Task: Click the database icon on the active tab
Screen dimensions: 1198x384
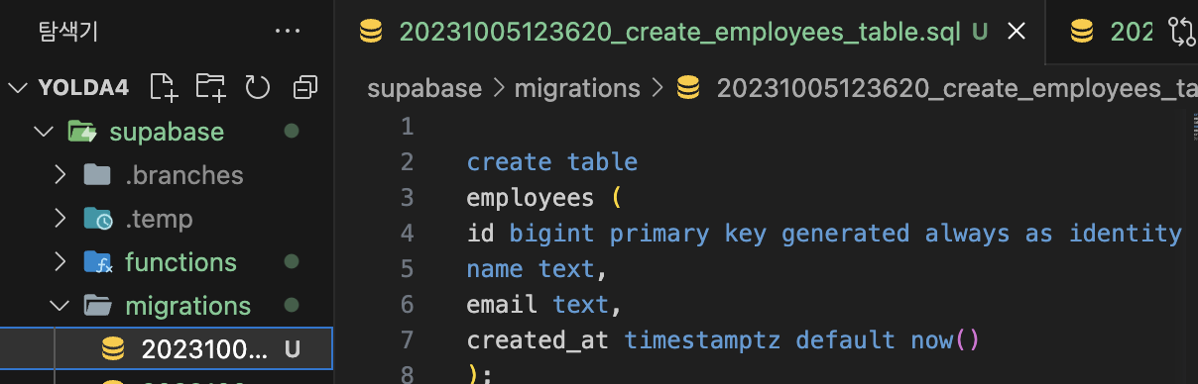Action: [371, 32]
